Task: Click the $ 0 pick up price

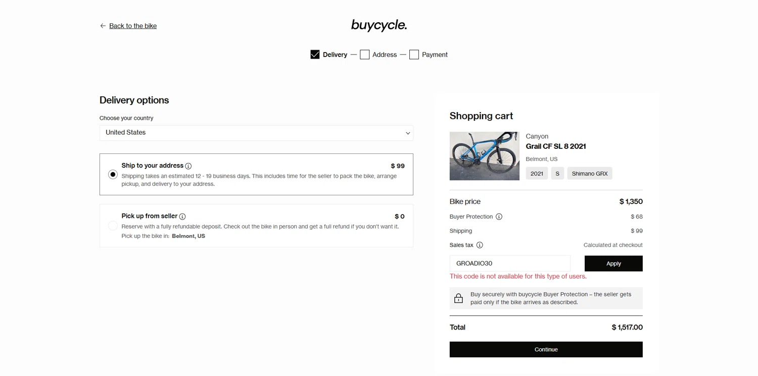Action: (x=400, y=216)
